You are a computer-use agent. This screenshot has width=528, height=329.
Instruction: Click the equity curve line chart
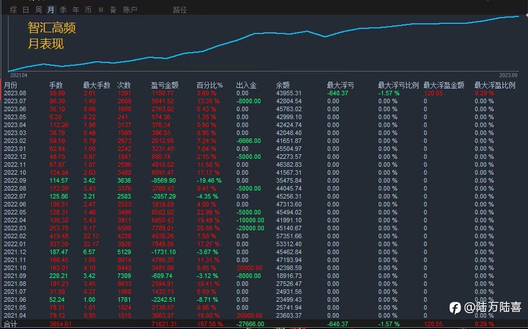264,43
